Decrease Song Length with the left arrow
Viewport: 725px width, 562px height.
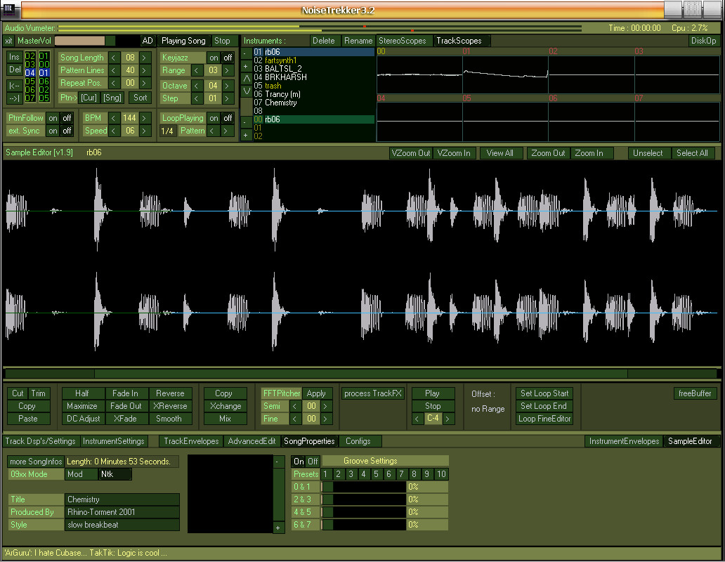[x=114, y=58]
